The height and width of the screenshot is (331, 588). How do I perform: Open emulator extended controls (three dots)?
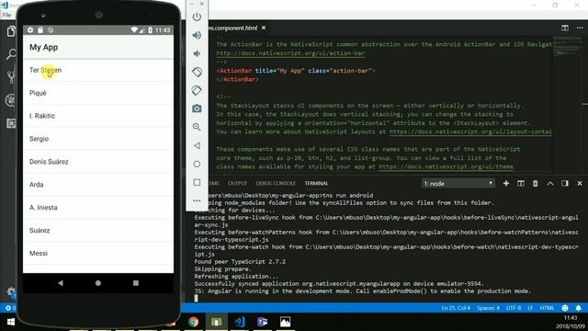click(197, 200)
